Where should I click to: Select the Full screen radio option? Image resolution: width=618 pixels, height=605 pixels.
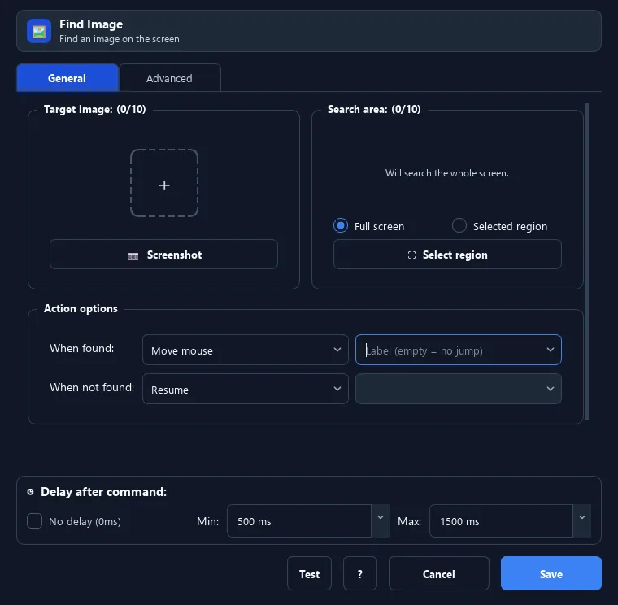tap(341, 226)
